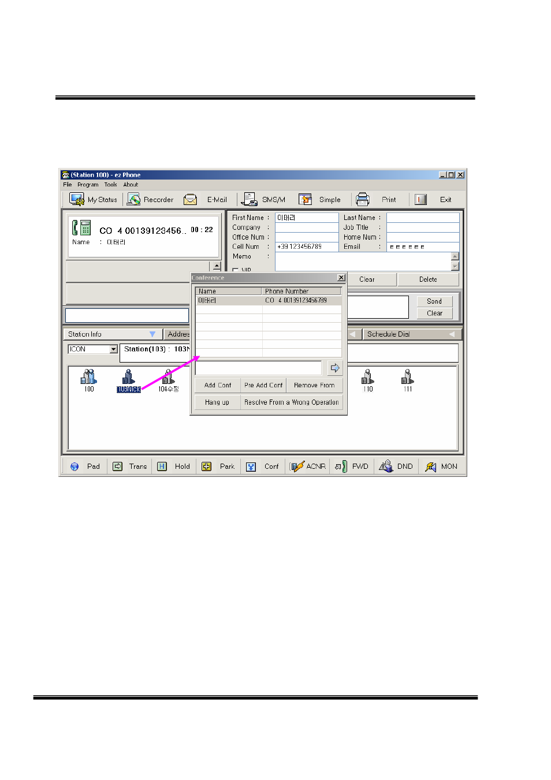Open the File menu
The width and height of the screenshot is (551, 780).
coord(68,185)
